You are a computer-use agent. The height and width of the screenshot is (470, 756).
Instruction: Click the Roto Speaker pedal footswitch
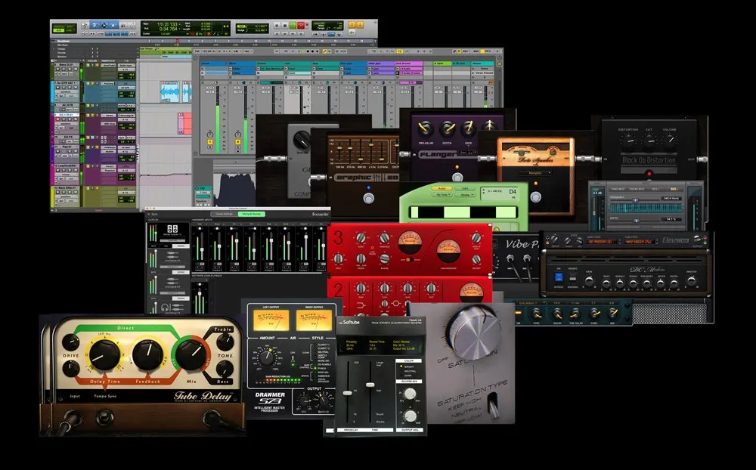pos(536,196)
